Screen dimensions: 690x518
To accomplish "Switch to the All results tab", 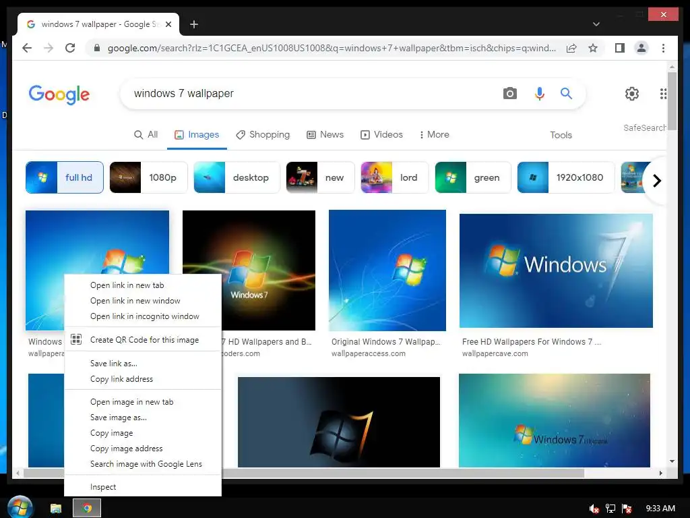I will pyautogui.click(x=146, y=135).
